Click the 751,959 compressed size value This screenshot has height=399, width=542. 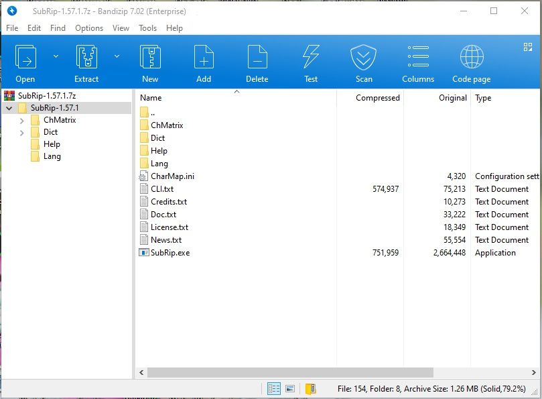coord(385,253)
